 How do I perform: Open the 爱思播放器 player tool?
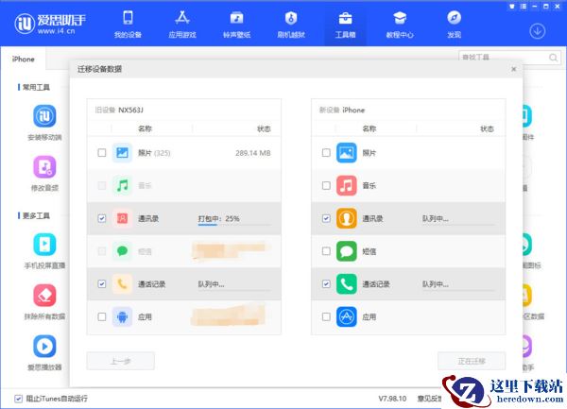[x=44, y=352]
